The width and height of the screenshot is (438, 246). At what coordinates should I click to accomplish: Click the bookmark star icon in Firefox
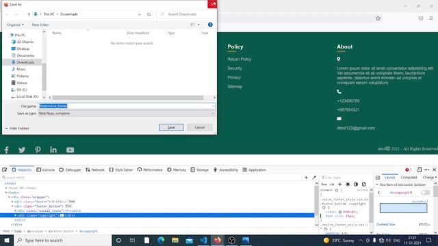[378, 18]
